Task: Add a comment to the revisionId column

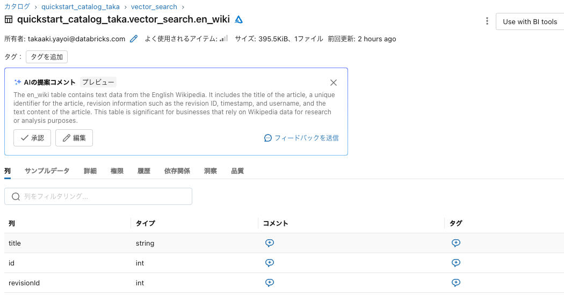Action: (x=270, y=283)
